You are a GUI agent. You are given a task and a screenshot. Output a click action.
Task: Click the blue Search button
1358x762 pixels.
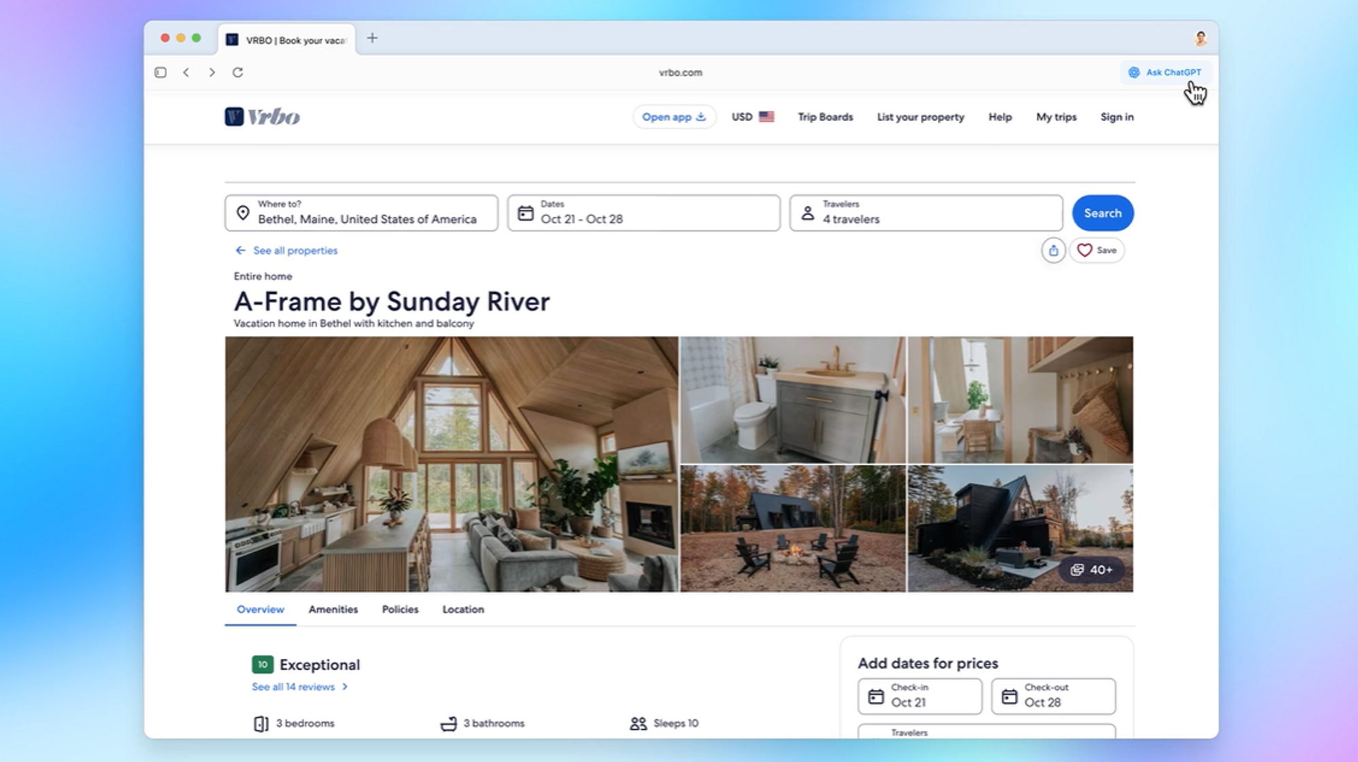(1102, 213)
